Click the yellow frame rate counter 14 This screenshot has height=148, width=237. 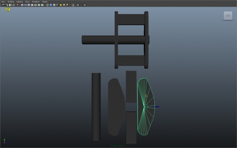tap(8, 9)
